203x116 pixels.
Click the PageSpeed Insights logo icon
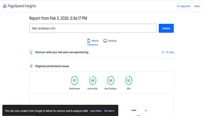click(5, 6)
